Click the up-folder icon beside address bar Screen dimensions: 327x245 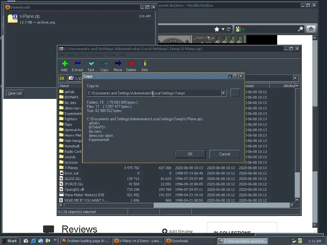62,78
